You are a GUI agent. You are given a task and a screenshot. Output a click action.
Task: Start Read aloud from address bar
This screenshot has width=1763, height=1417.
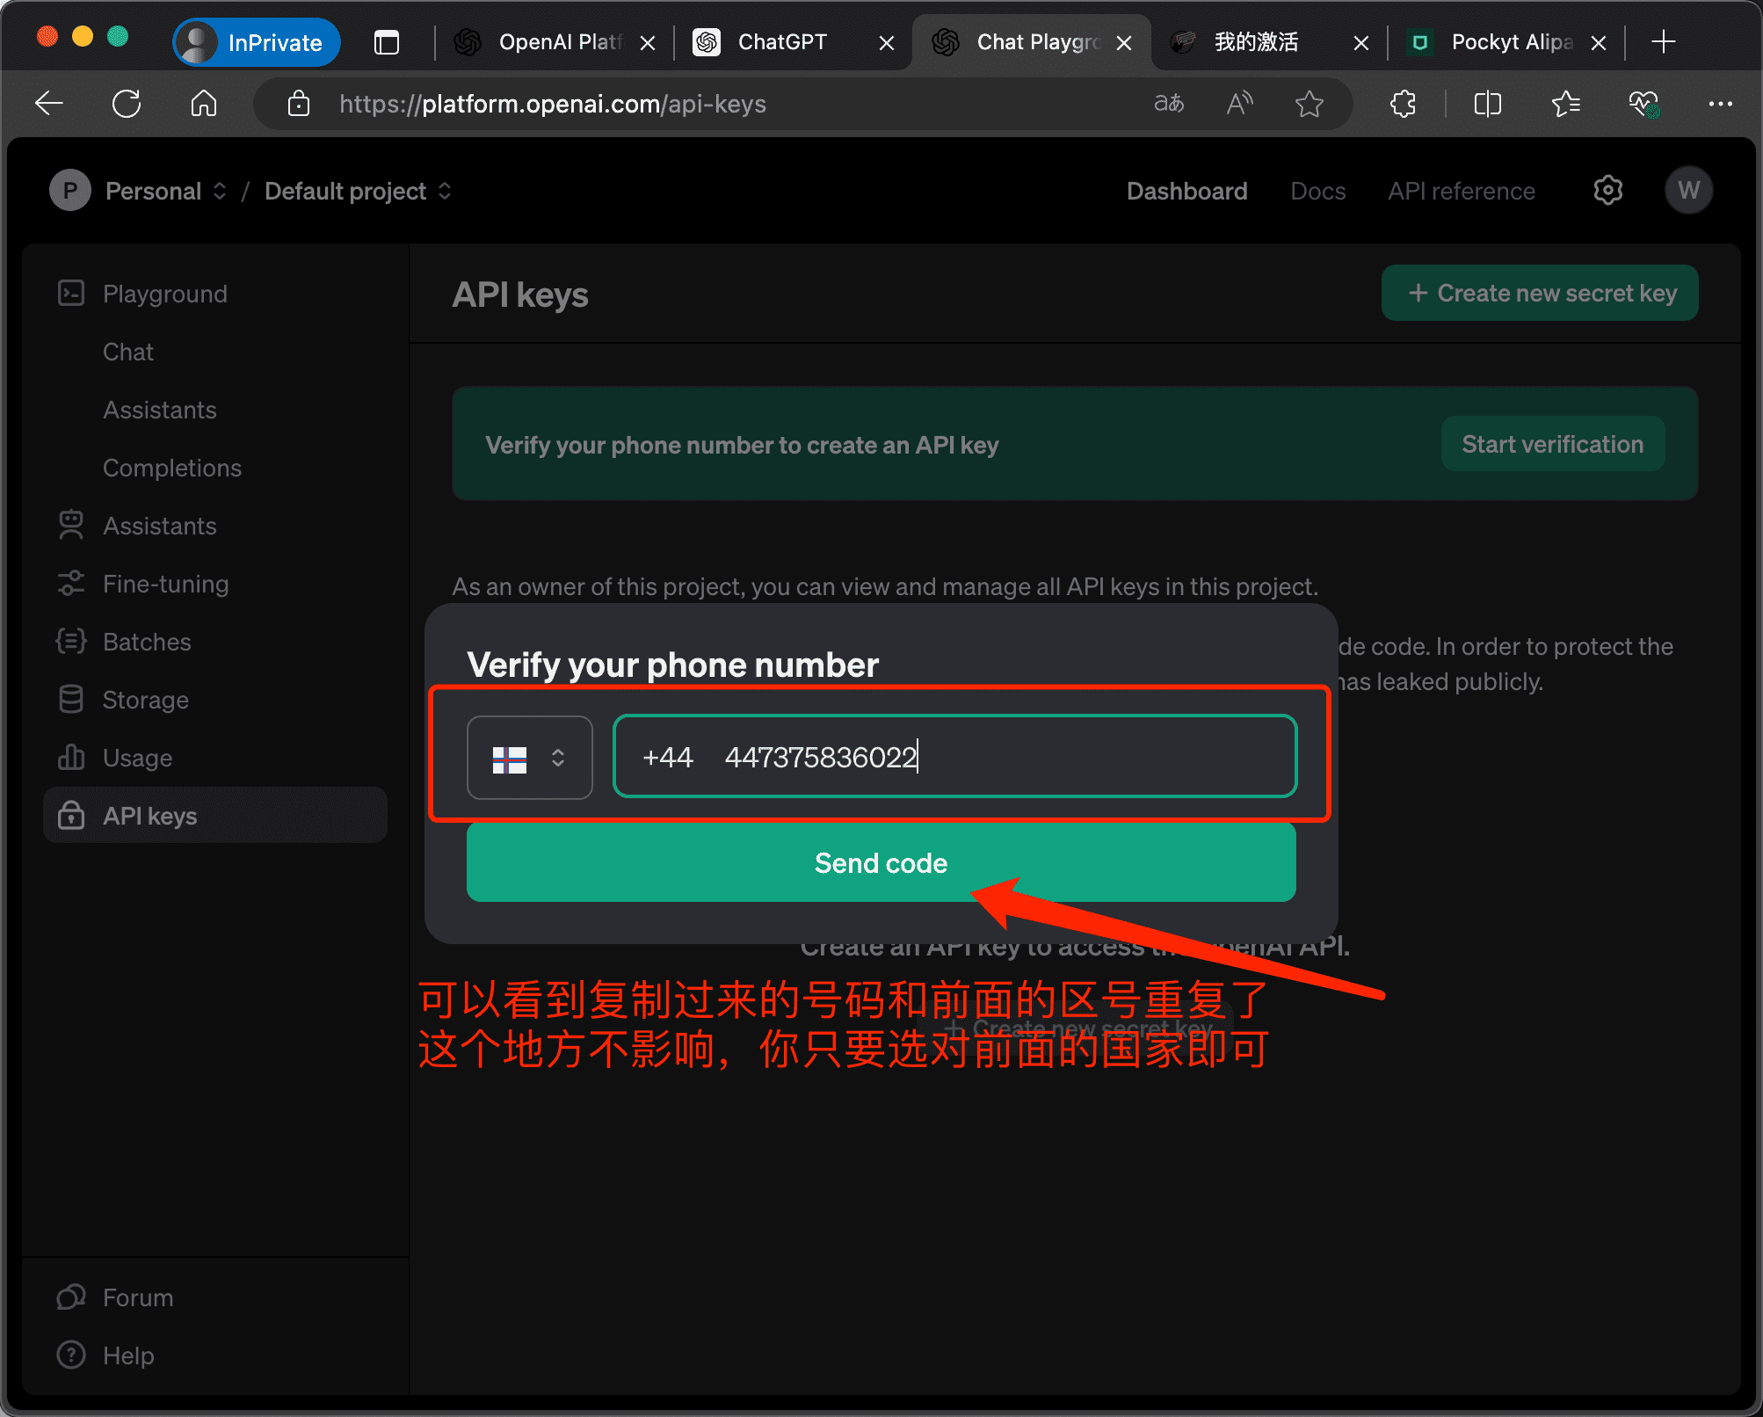click(1239, 104)
